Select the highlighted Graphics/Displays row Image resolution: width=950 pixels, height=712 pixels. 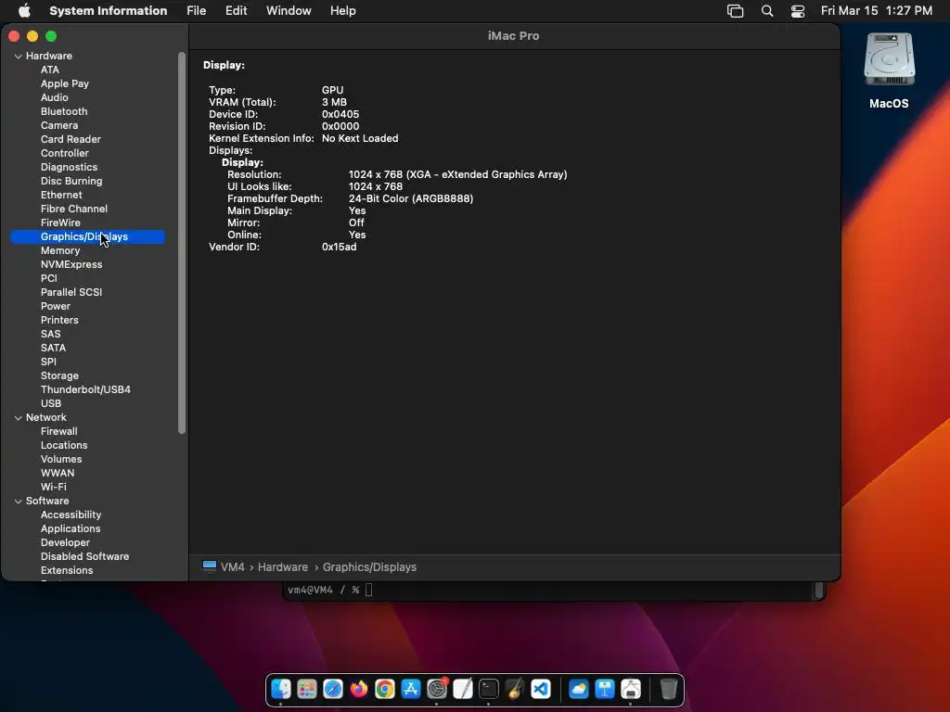pyautogui.click(x=87, y=236)
